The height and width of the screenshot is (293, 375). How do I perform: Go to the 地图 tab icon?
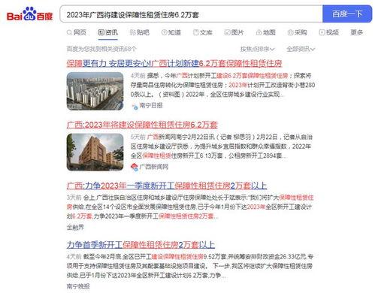(259, 32)
